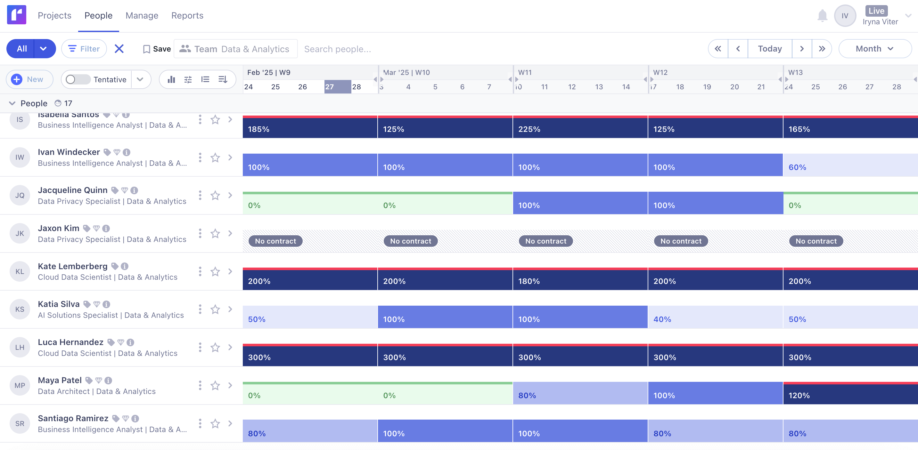Image resolution: width=918 pixels, height=450 pixels.
Task: Open the Month view dropdown
Action: pos(875,48)
